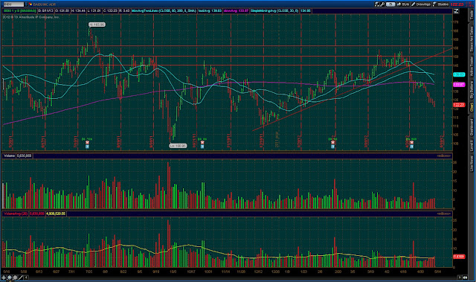Click the Volume study label
Image resolution: width=476 pixels, height=282 pixels.
(10, 156)
